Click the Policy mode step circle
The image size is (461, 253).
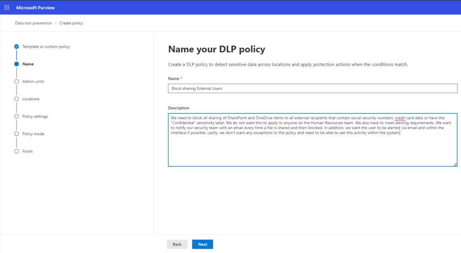tap(17, 134)
